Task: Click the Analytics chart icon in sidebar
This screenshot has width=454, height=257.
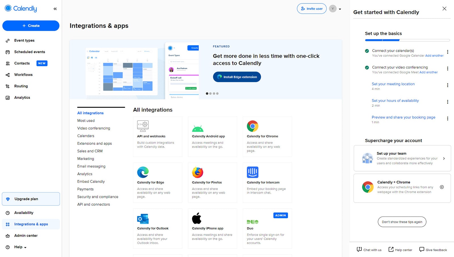Action: coord(8,98)
